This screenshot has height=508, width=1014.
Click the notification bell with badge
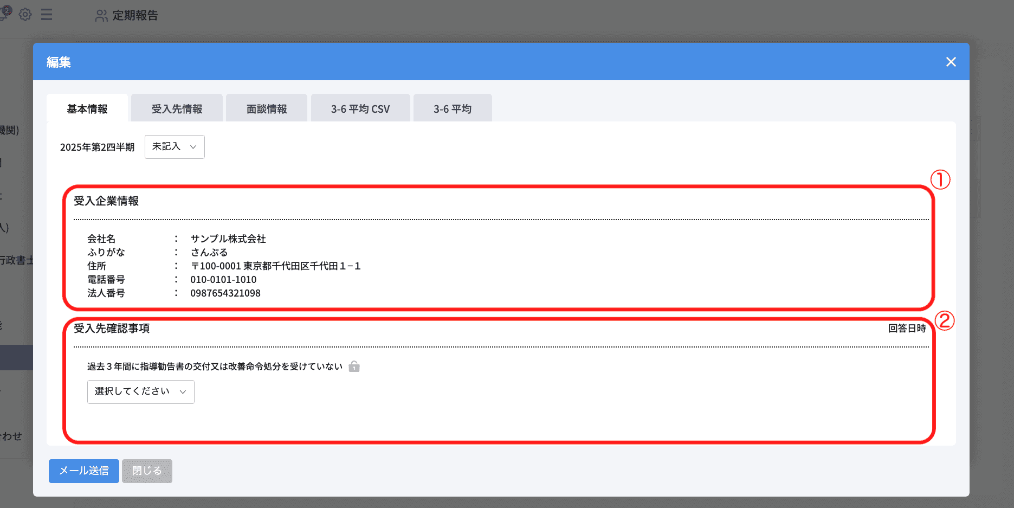point(5,12)
